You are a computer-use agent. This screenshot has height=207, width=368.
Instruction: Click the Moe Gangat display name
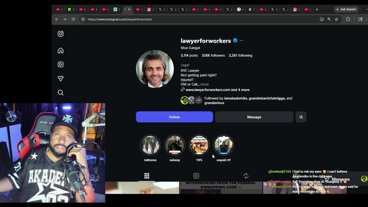click(x=190, y=48)
